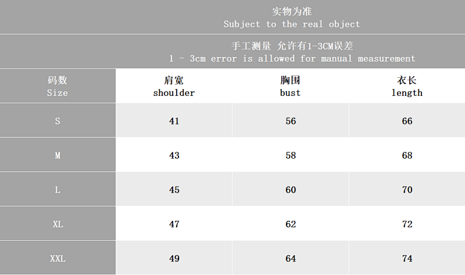Viewport: 465px width, 275px height.
Task: Click the XXL size row label
Action: tap(58, 258)
